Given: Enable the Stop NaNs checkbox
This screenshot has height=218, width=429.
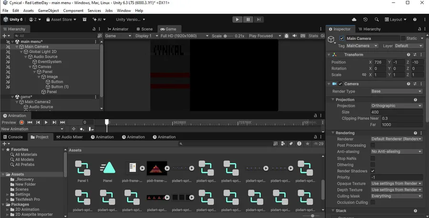Looking at the screenshot, I should (373, 158).
